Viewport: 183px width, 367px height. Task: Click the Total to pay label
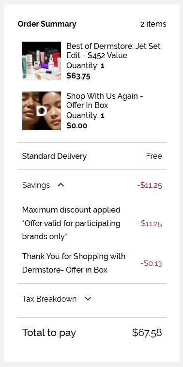pyautogui.click(x=49, y=333)
